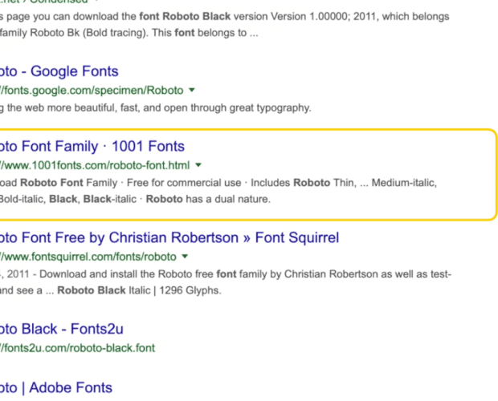The width and height of the screenshot is (498, 401).
Task: Expand the dropdown arrow beside fonts.google.com URL
Action: coord(191,90)
